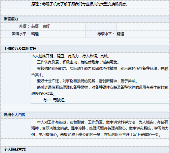Click the paragraph starting 本人对工作有热诚
The width and height of the screenshot is (170, 153).
point(100,129)
